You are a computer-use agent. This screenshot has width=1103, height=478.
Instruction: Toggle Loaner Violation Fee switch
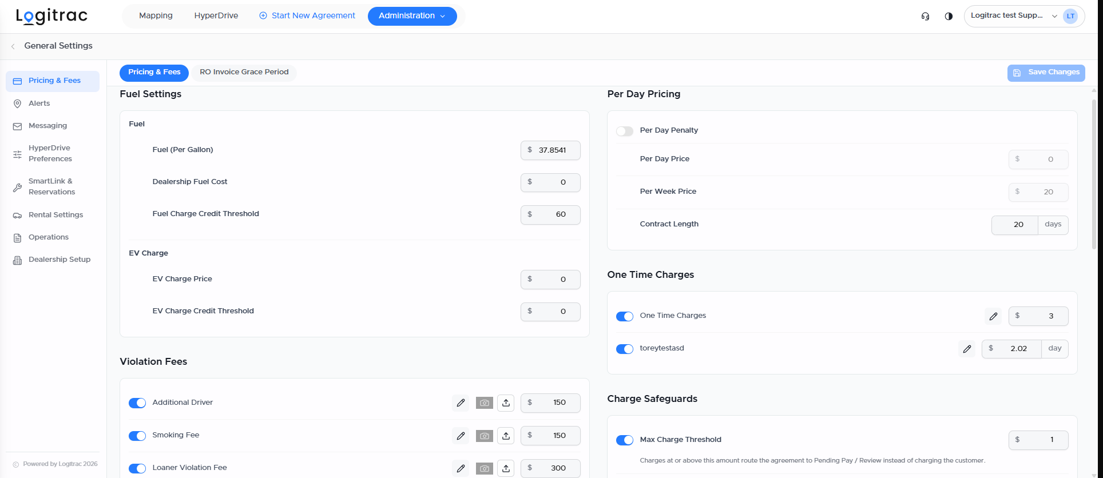point(137,468)
